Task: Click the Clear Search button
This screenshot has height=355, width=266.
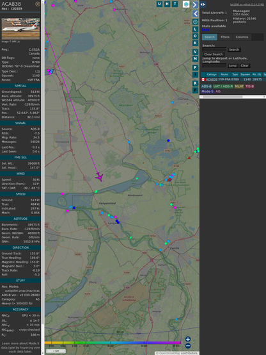Action: (214, 54)
